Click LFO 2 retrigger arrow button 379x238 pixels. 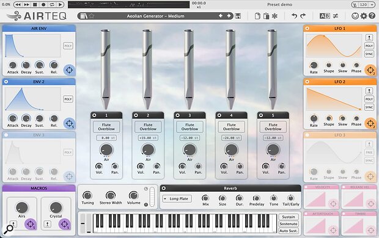coord(369,91)
